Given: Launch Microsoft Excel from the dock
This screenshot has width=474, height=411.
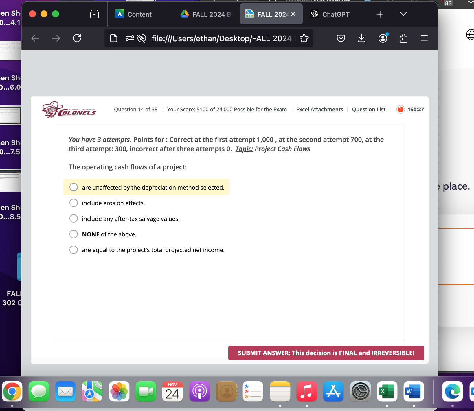Looking at the screenshot, I should (387, 391).
